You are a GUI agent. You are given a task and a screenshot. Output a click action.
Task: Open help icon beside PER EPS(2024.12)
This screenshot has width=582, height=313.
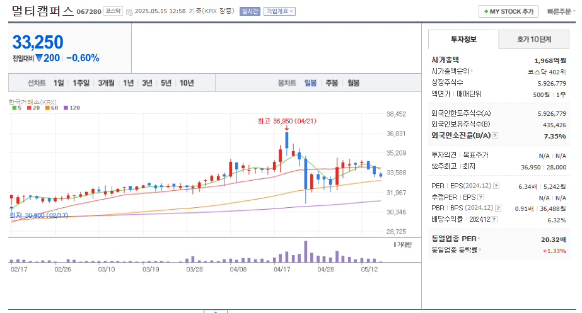click(x=496, y=186)
